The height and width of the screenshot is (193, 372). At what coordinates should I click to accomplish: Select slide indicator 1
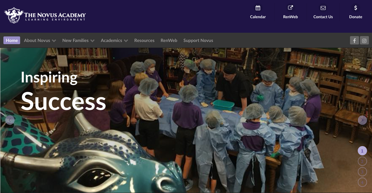pos(362,151)
